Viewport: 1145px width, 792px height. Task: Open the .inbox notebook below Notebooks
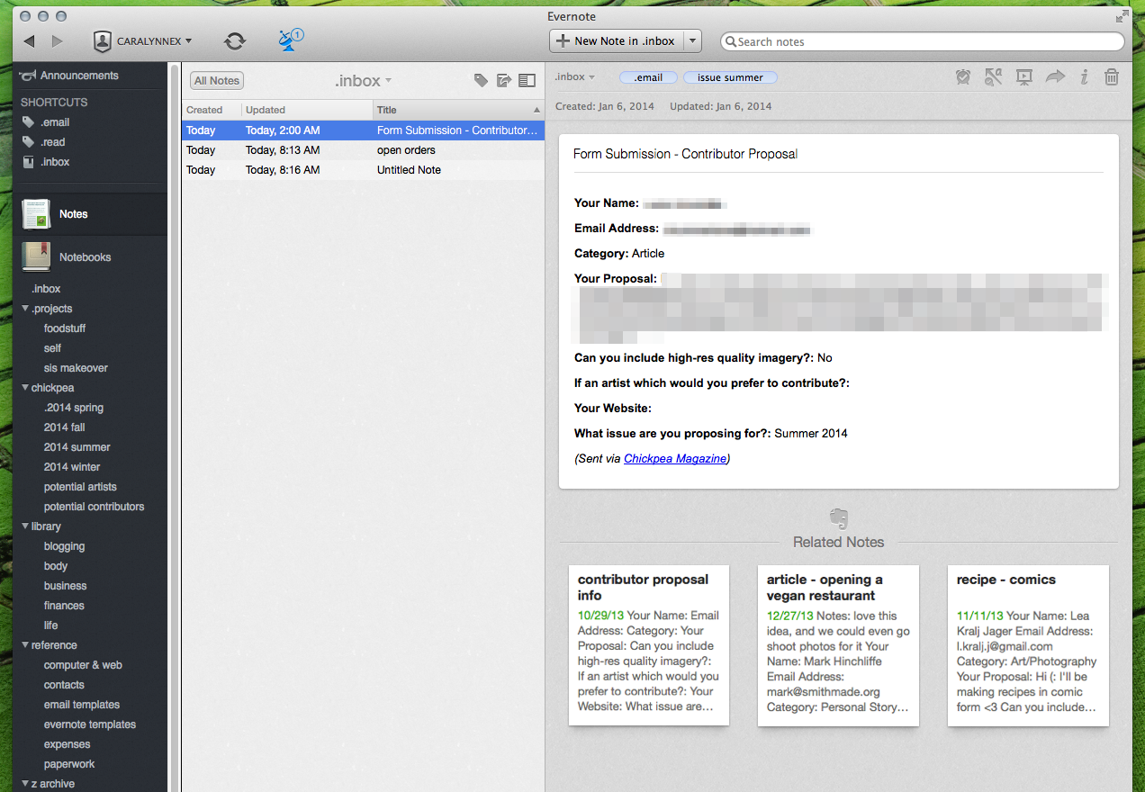(x=46, y=289)
